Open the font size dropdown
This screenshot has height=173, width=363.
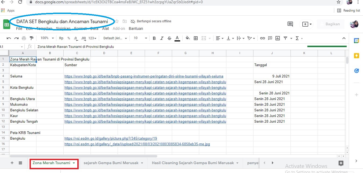(140, 38)
